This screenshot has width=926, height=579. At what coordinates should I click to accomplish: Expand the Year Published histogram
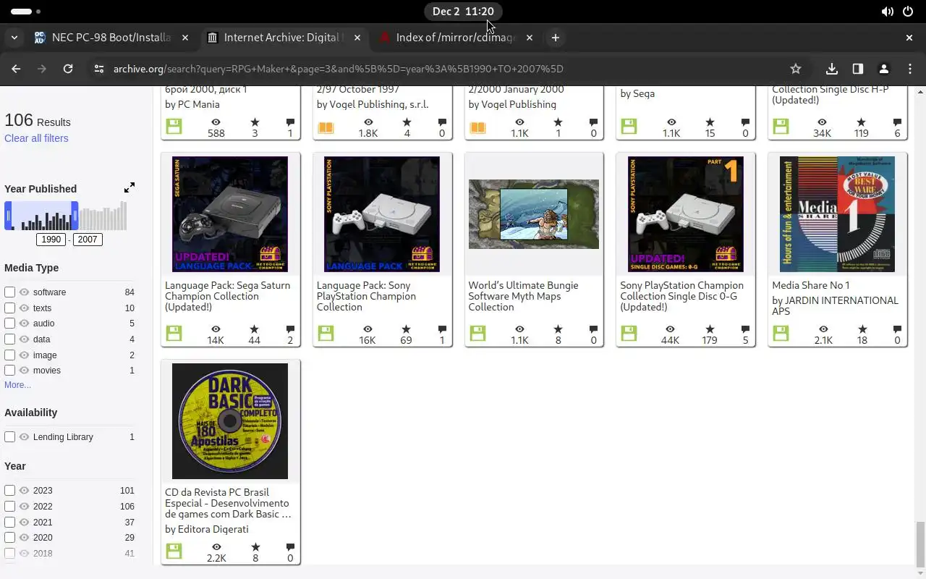pyautogui.click(x=129, y=188)
